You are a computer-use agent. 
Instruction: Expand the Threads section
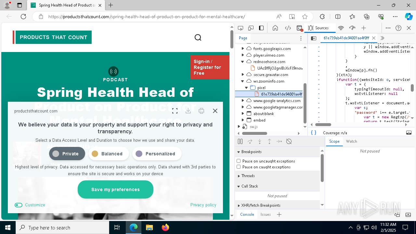pyautogui.click(x=239, y=176)
